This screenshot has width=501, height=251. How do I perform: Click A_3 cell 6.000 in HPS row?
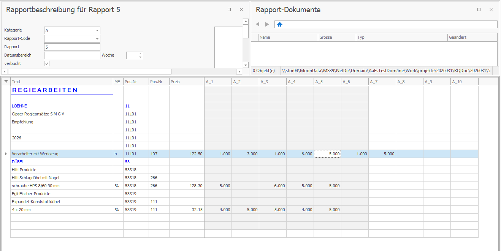click(273, 186)
